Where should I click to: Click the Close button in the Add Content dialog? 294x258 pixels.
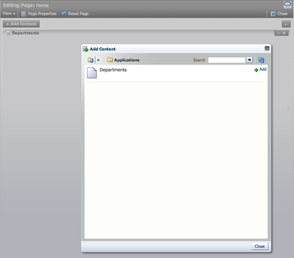(260, 246)
